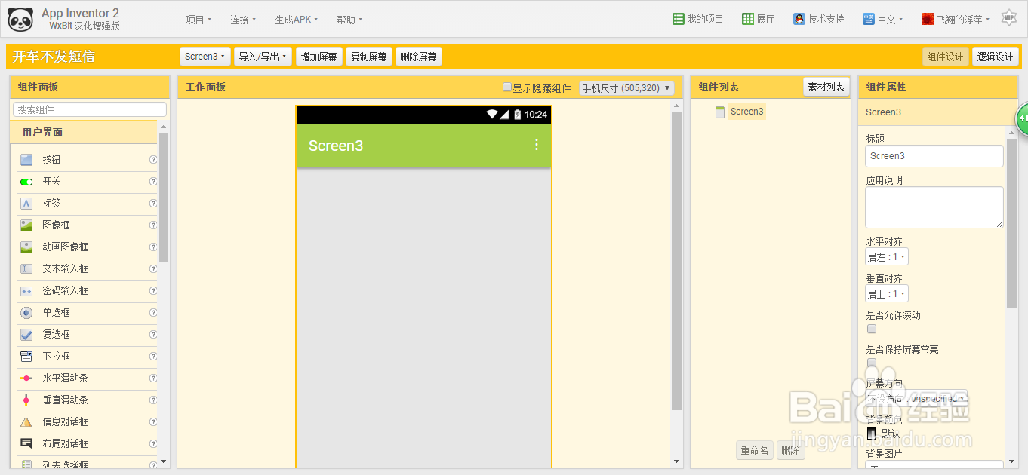Click the 重命名 button
Image resolution: width=1028 pixels, height=475 pixels.
(x=755, y=450)
